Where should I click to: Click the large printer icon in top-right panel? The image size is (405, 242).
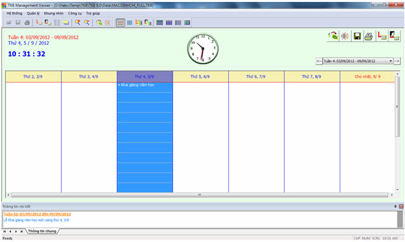tap(369, 36)
